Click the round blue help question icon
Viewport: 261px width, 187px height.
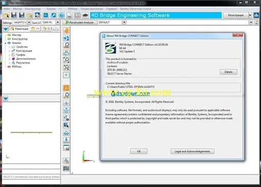62,15
